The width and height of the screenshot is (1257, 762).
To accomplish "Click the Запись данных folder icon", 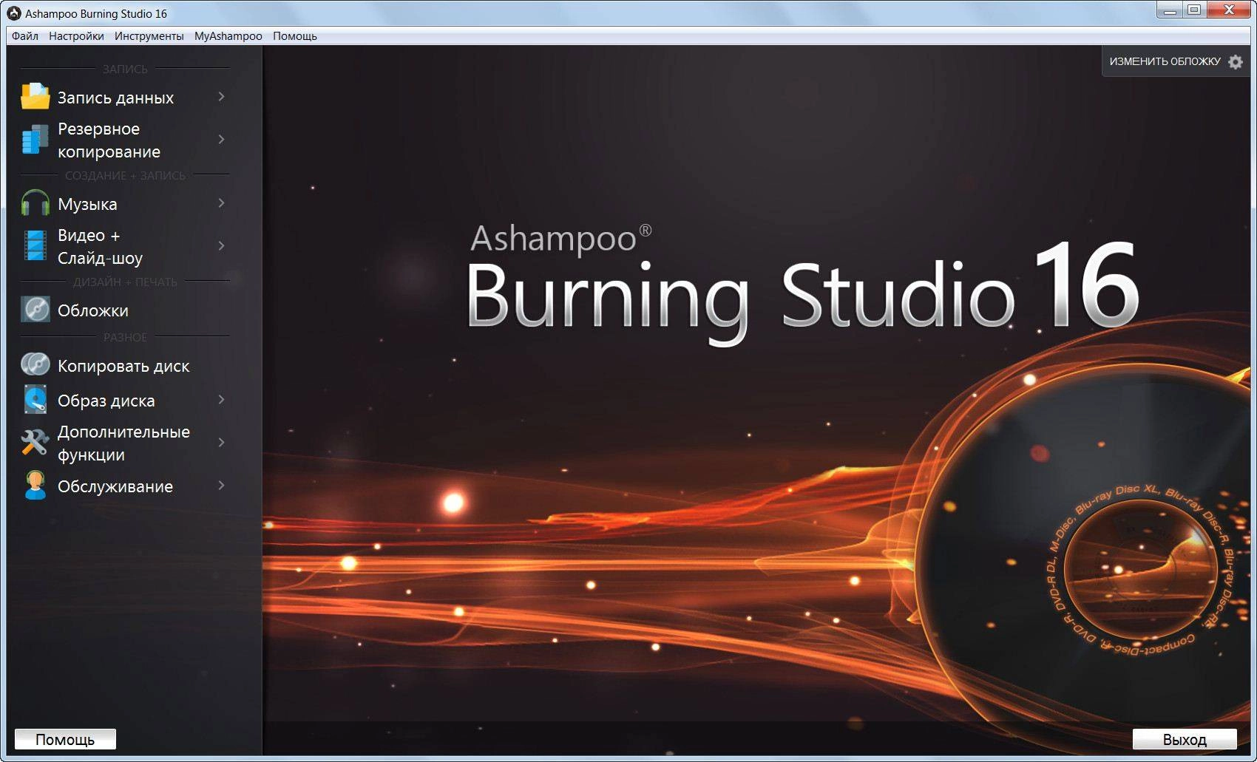I will (x=35, y=97).
